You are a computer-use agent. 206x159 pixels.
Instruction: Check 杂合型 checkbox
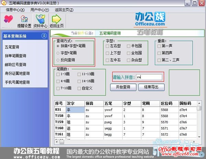point(128,60)
